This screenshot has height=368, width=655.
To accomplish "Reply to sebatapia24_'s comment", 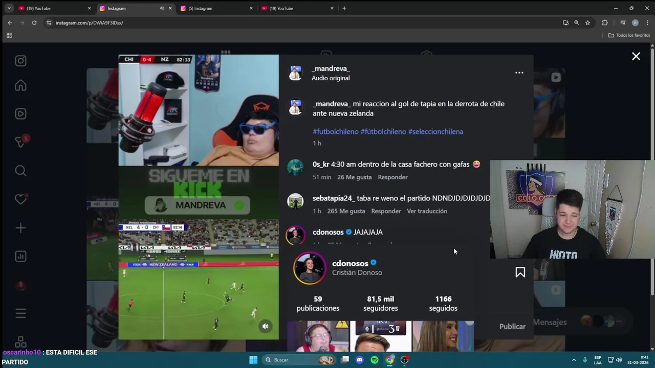I will [x=386, y=211].
